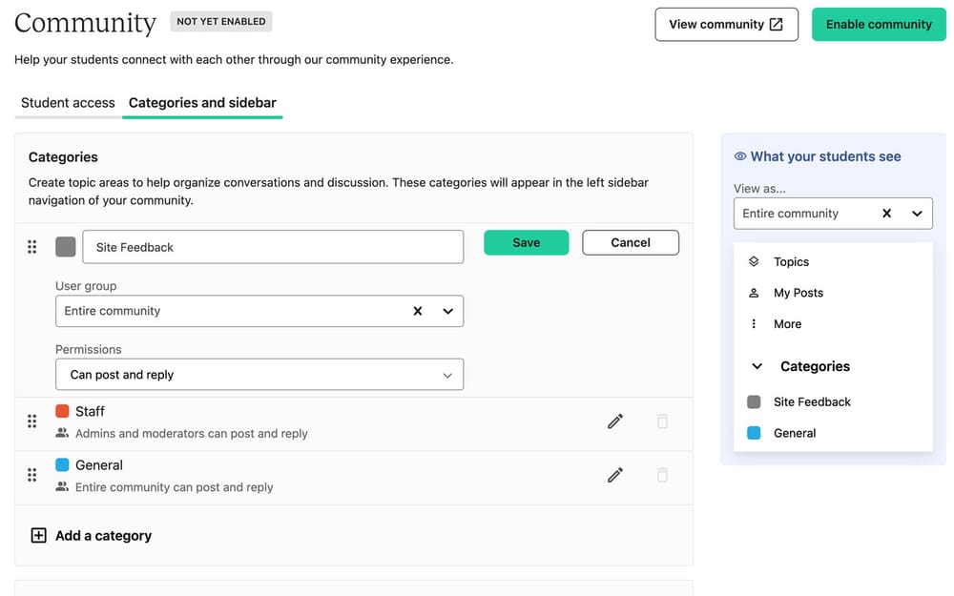Select the Topics icon in the sidebar preview

pos(755,261)
